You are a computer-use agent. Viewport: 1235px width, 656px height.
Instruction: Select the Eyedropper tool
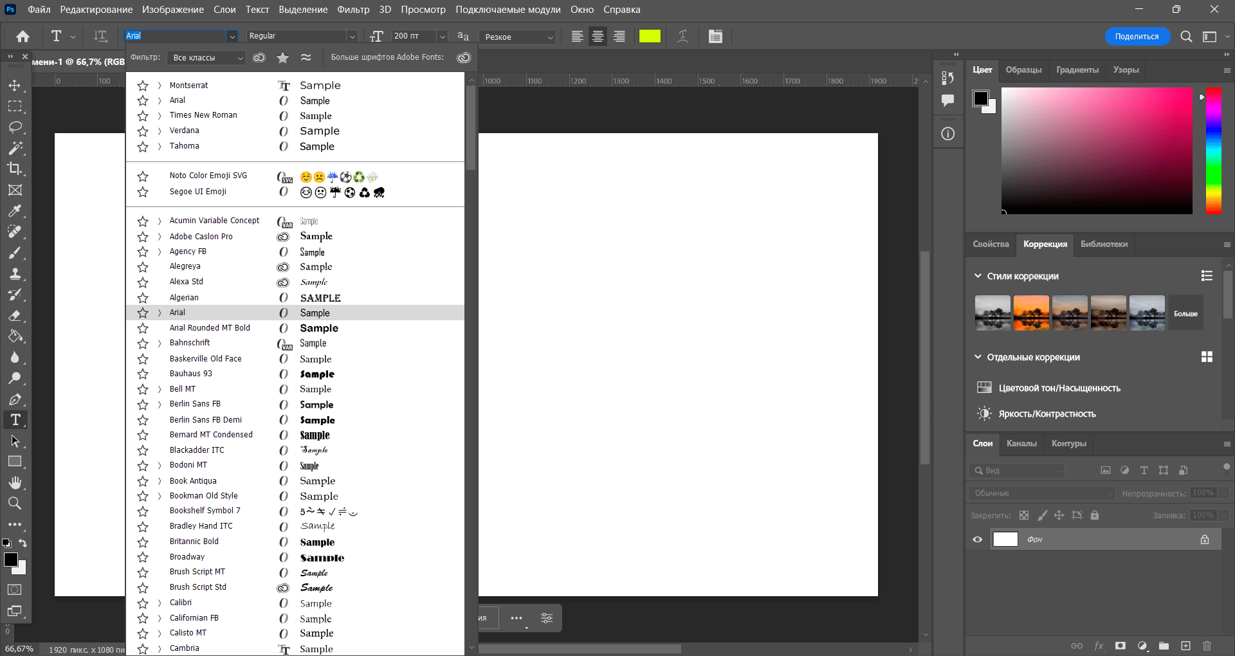tap(15, 210)
